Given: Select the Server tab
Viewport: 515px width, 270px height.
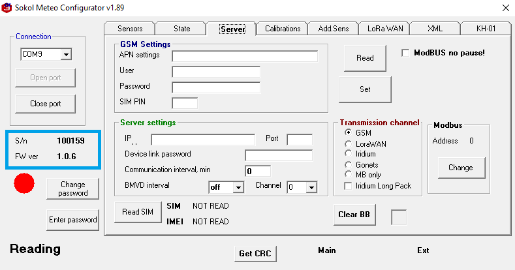Looking at the screenshot, I should [x=232, y=29].
